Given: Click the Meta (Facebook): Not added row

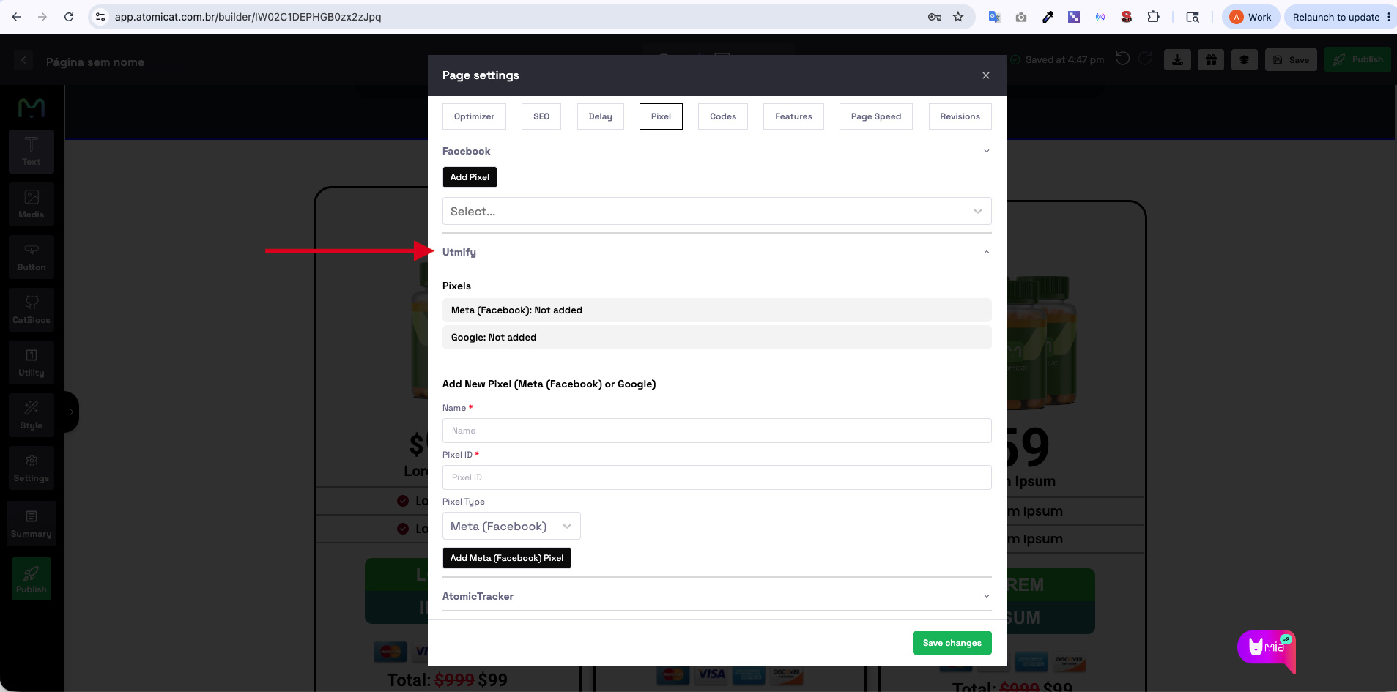Looking at the screenshot, I should tap(717, 310).
